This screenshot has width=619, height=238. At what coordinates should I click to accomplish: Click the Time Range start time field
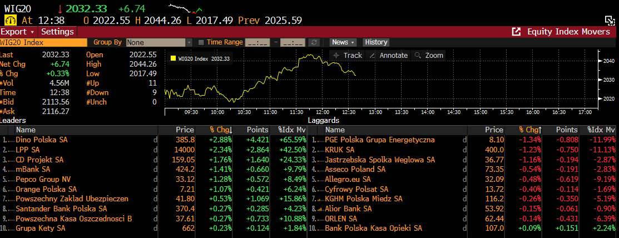(257, 42)
